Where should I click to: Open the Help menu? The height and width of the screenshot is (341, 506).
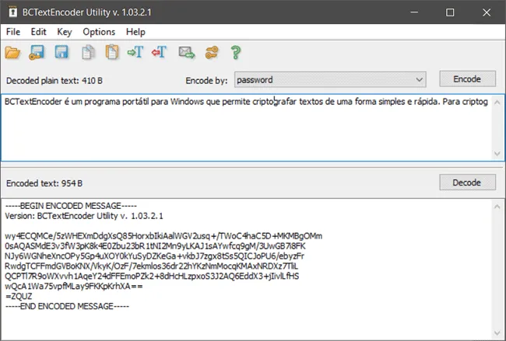(135, 32)
